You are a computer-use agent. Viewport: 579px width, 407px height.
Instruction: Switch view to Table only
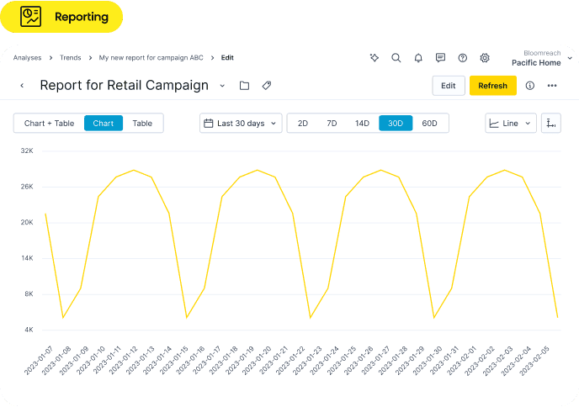pyautogui.click(x=142, y=124)
